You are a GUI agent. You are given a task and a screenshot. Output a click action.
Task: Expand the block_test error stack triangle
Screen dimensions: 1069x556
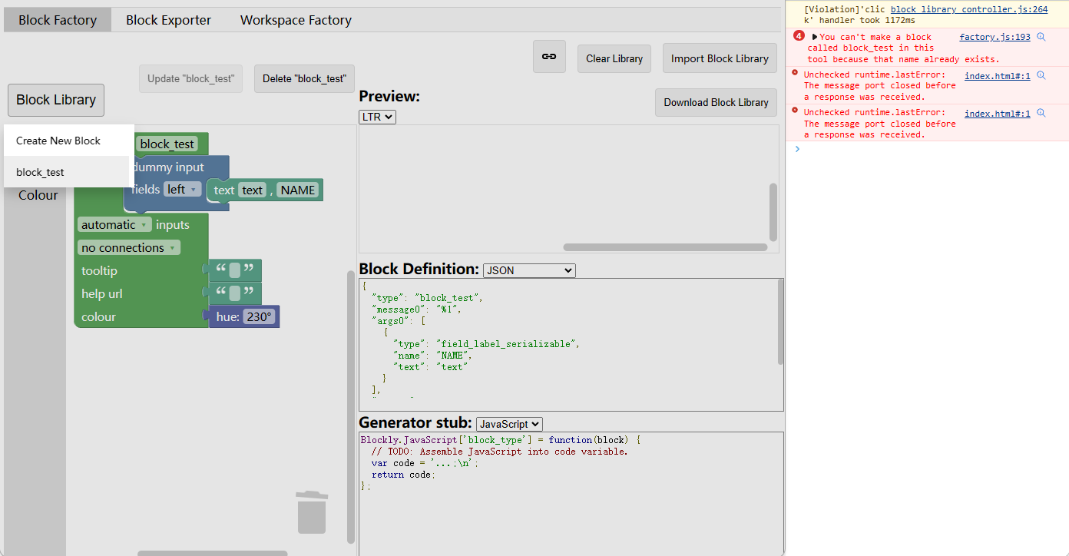[815, 37]
